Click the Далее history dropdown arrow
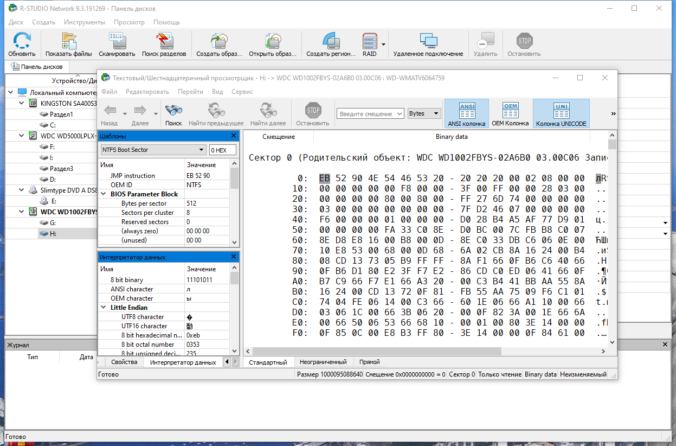This screenshot has height=446, width=676. (156, 113)
